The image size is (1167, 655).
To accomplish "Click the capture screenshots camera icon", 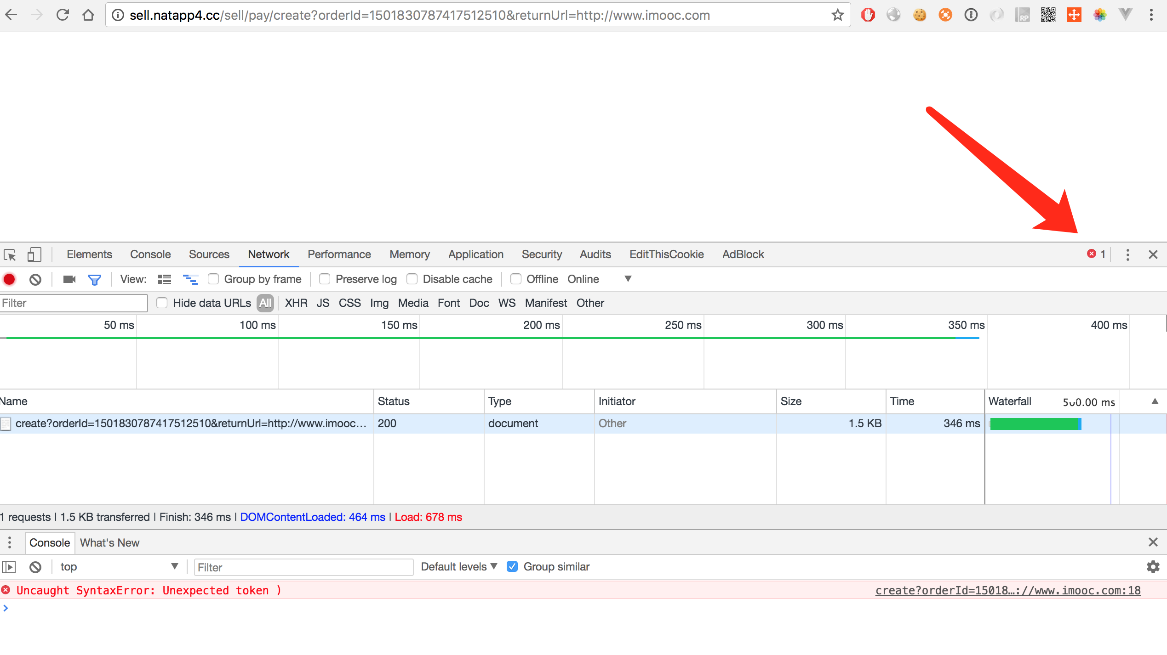I will point(69,279).
